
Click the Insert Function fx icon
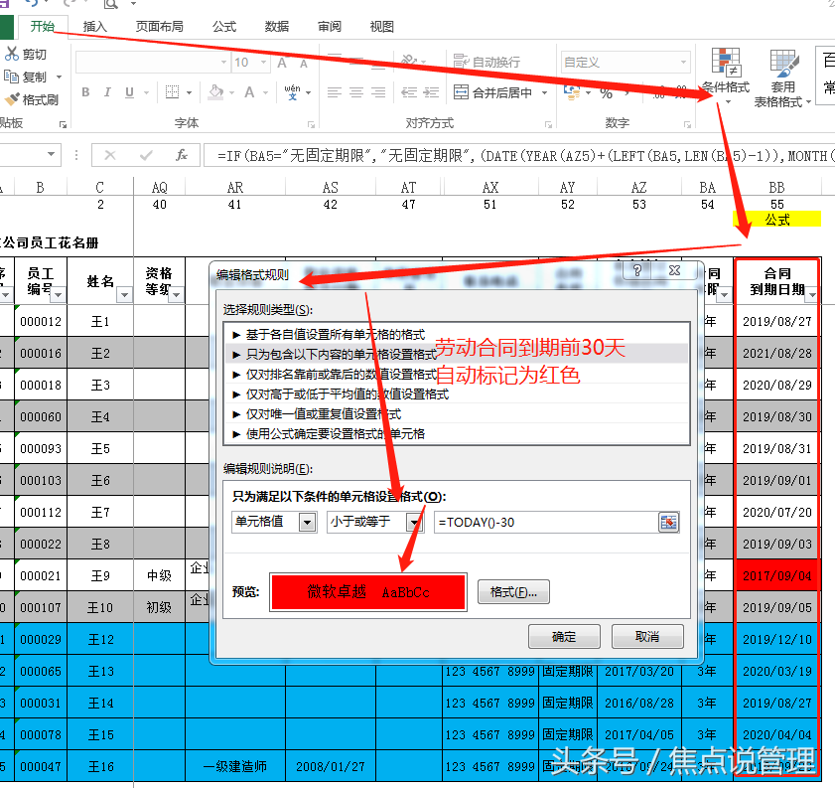[181, 155]
